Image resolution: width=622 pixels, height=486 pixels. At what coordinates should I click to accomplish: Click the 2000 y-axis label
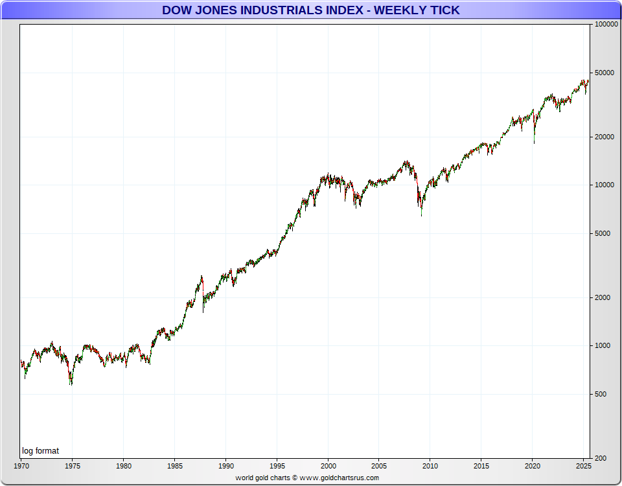point(603,297)
